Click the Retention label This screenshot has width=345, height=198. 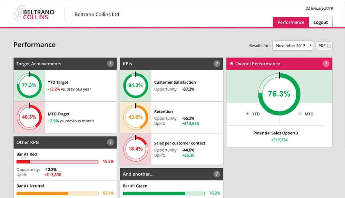click(x=164, y=111)
